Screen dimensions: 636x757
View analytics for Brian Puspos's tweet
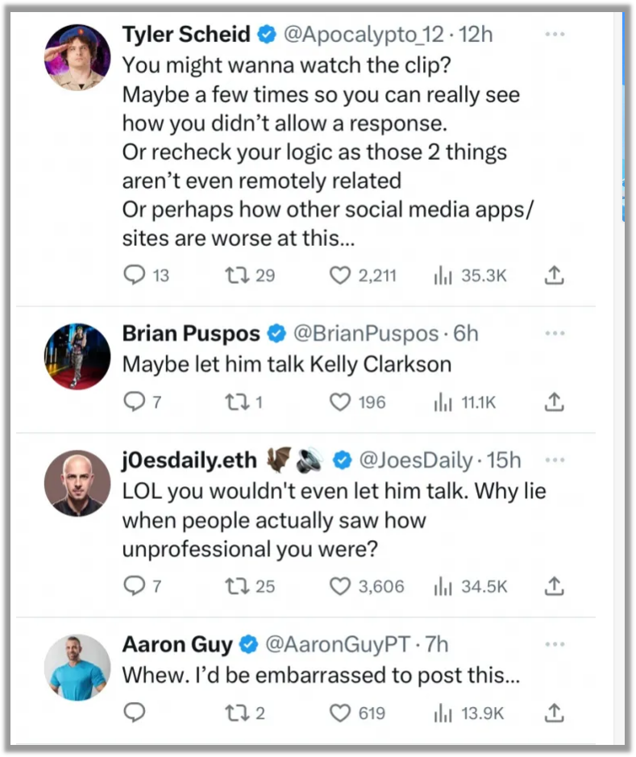[441, 401]
